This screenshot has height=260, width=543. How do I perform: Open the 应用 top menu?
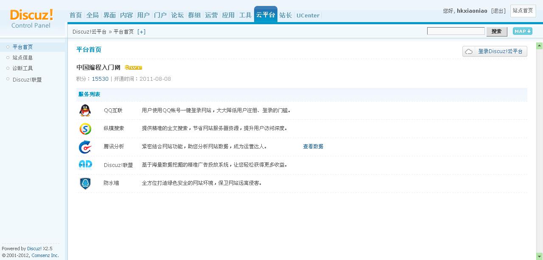pyautogui.click(x=228, y=15)
